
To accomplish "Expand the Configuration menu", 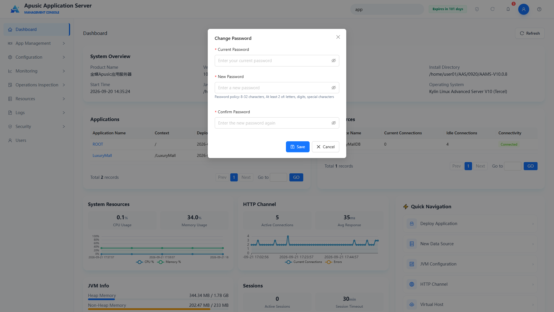I will click(37, 57).
